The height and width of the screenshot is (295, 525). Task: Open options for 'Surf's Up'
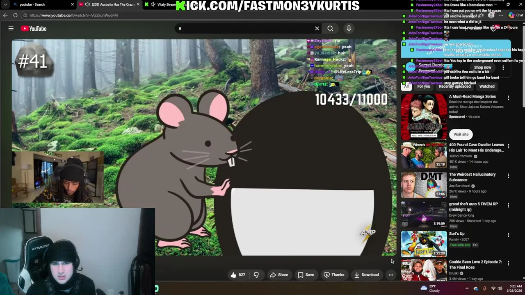pos(508,235)
